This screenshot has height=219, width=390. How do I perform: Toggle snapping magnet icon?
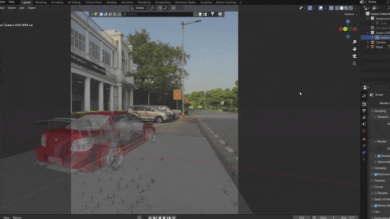160,8
